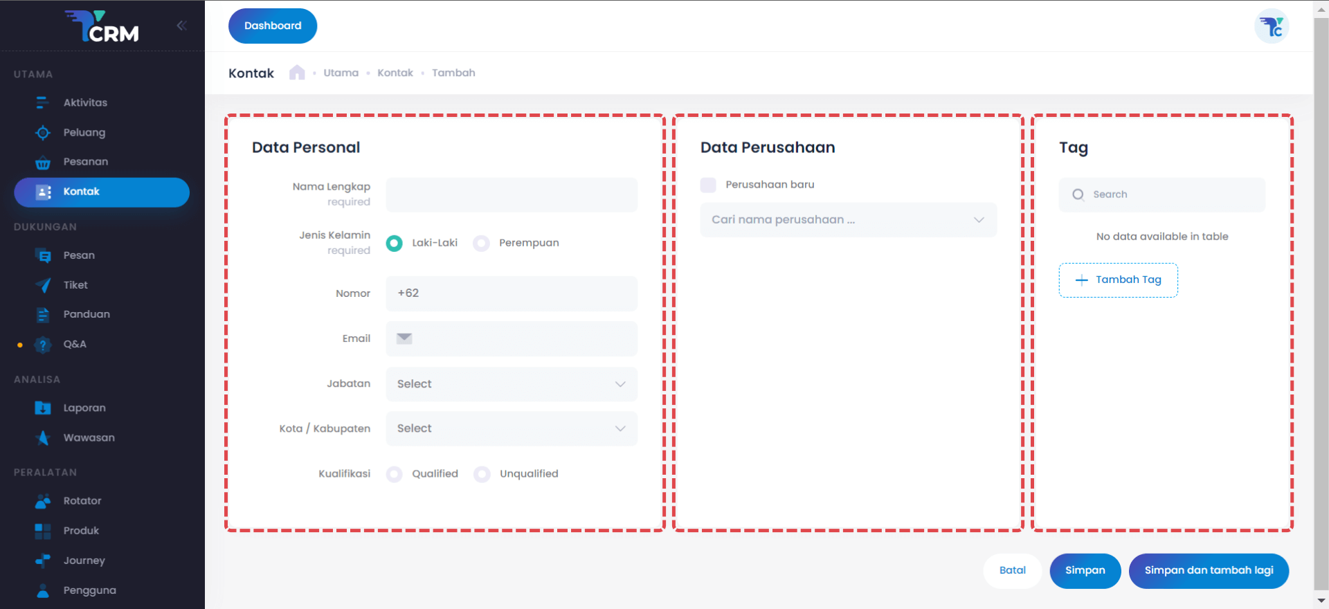Focus the Nama Lengkap input field

pyautogui.click(x=512, y=195)
